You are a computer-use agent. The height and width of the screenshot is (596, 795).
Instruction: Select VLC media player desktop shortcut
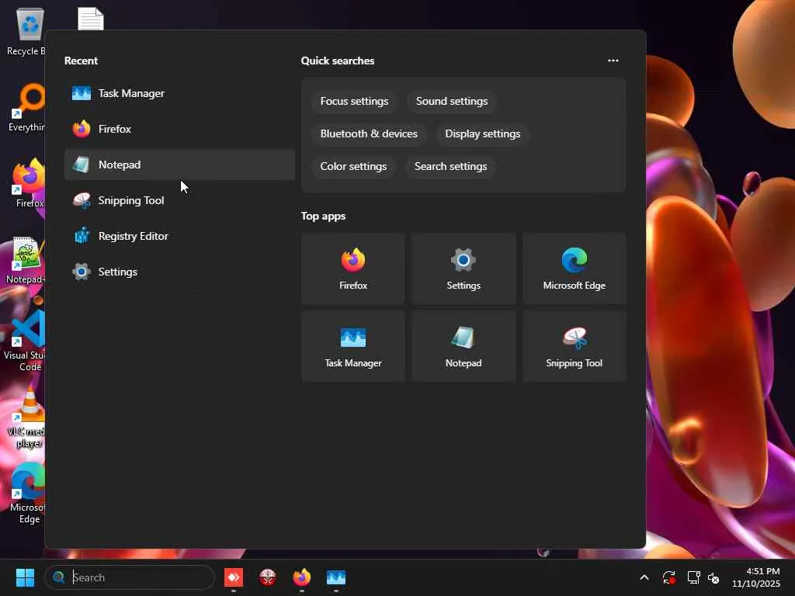[27, 418]
